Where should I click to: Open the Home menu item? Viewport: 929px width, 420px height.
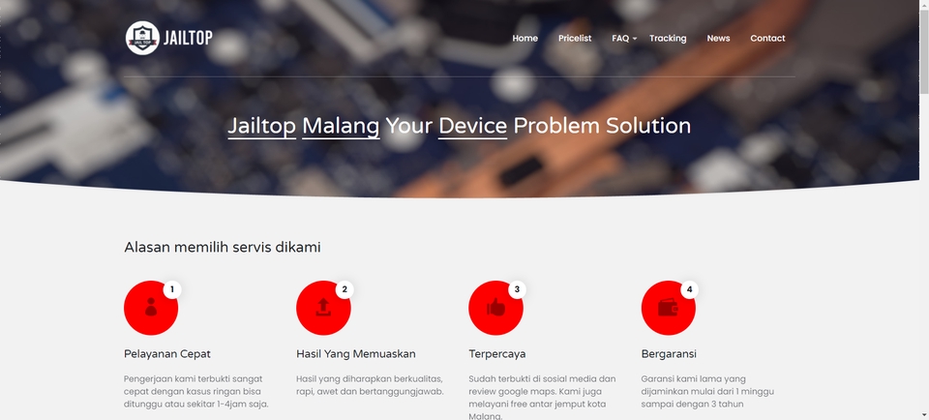point(524,38)
